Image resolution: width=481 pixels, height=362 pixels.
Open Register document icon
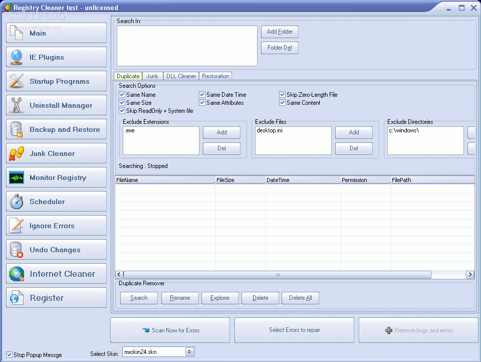pyautogui.click(x=16, y=298)
